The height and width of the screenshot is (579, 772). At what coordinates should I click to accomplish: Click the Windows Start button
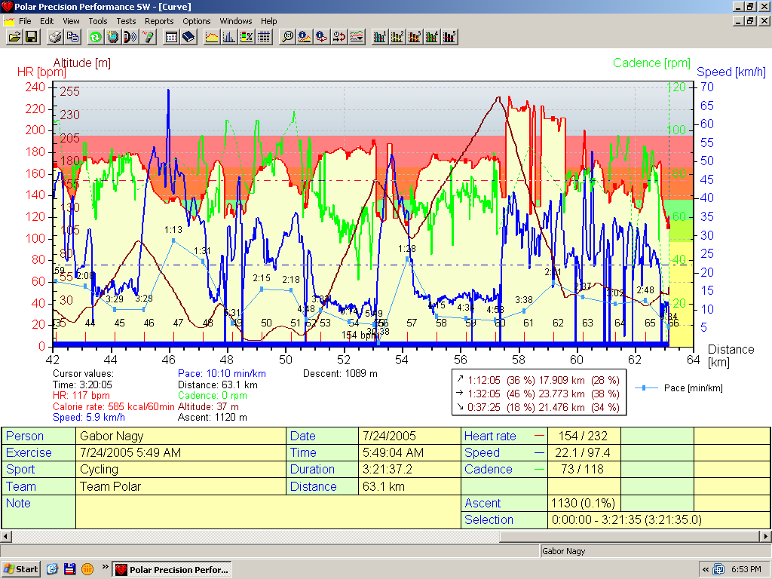coord(20,569)
